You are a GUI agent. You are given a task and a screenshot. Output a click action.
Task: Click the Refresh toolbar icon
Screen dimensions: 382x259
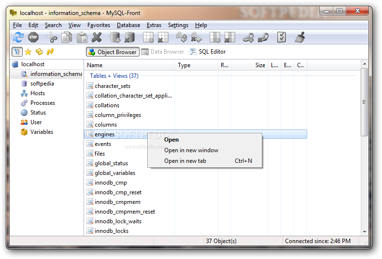click(18, 37)
